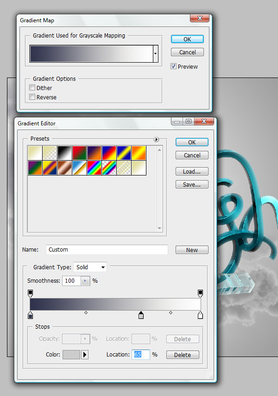Image resolution: width=278 pixels, height=396 pixels.
Task: Click the gradient Name field
Action: (107, 249)
